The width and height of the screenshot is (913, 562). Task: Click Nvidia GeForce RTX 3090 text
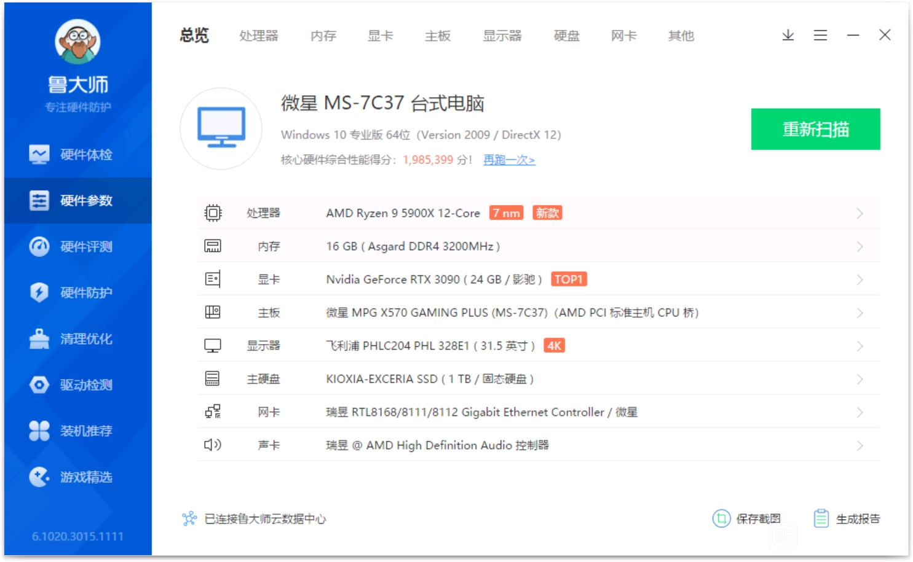coord(393,279)
